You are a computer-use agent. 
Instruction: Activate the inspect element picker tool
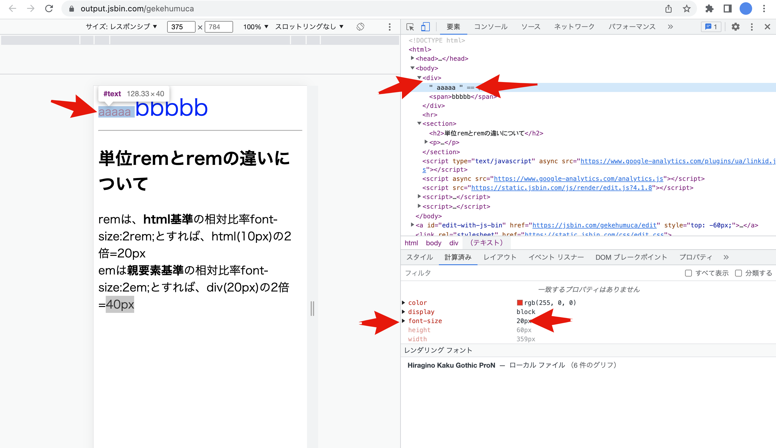click(x=410, y=27)
